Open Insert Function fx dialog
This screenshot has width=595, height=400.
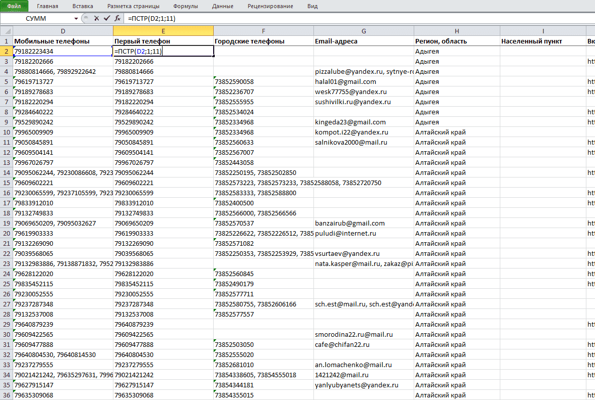(117, 18)
